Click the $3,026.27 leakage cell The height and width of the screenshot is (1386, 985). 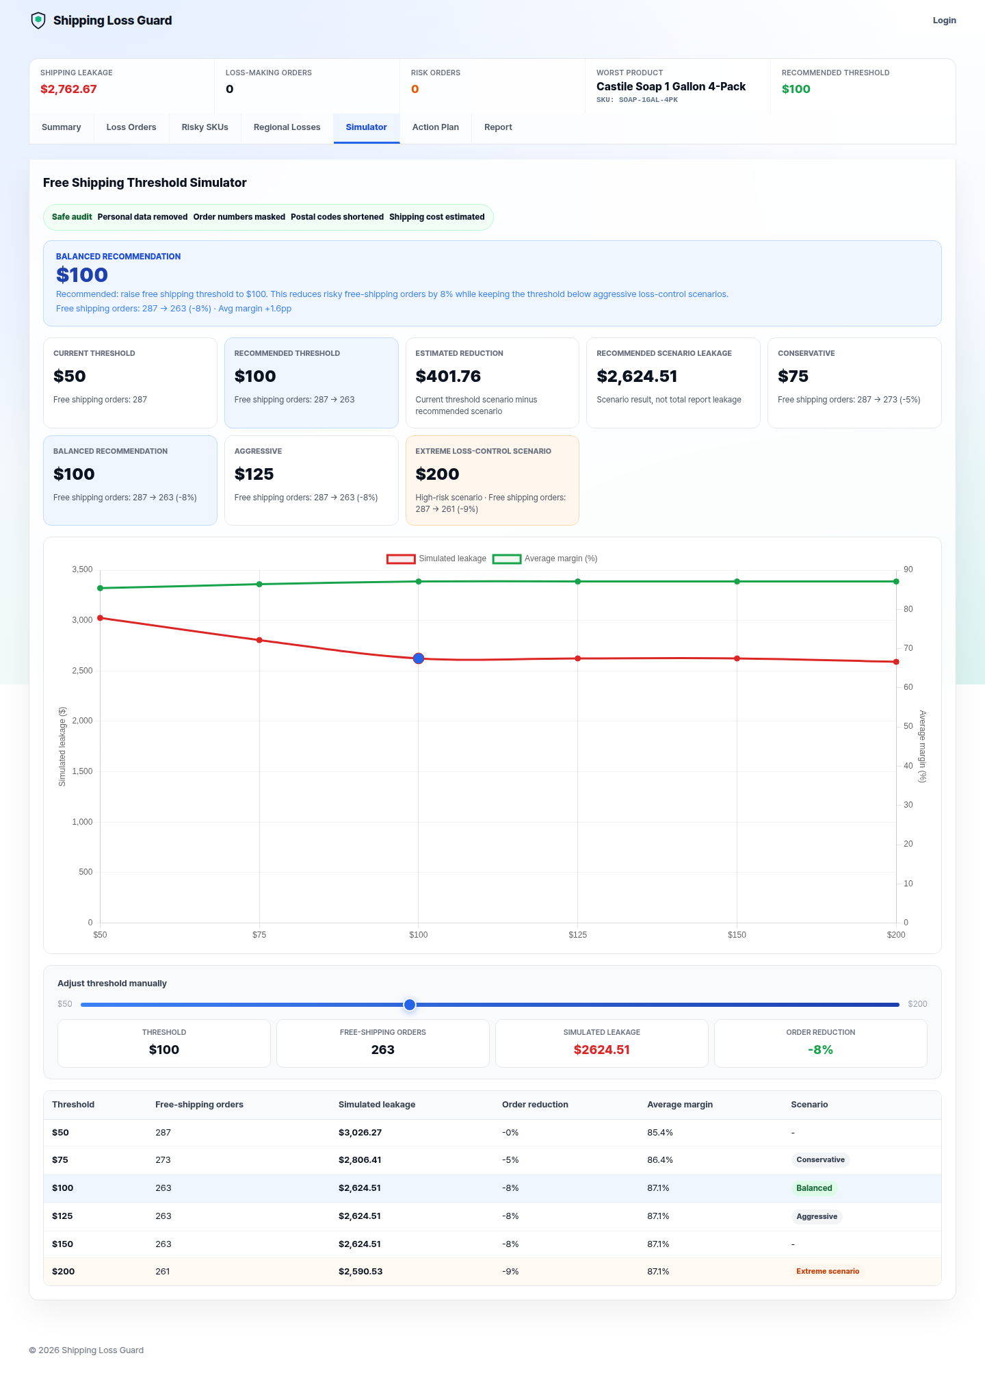(360, 1132)
